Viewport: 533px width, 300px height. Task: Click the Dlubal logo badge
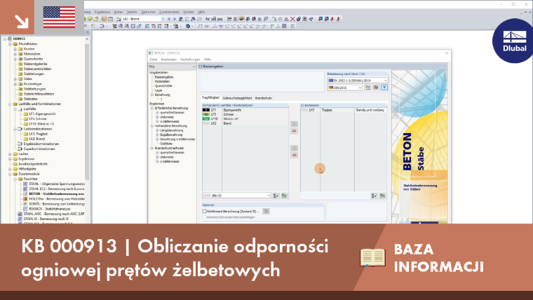click(x=513, y=41)
